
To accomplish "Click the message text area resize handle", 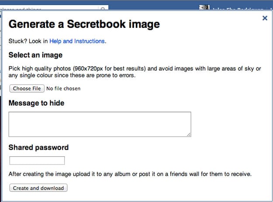I will 189,134.
